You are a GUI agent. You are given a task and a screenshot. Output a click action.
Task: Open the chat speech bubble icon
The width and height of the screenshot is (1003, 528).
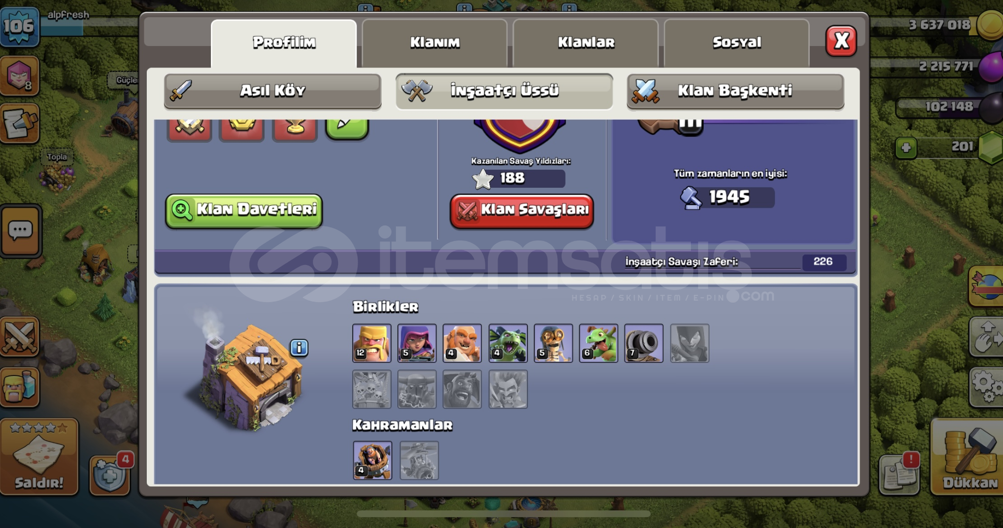[21, 231]
